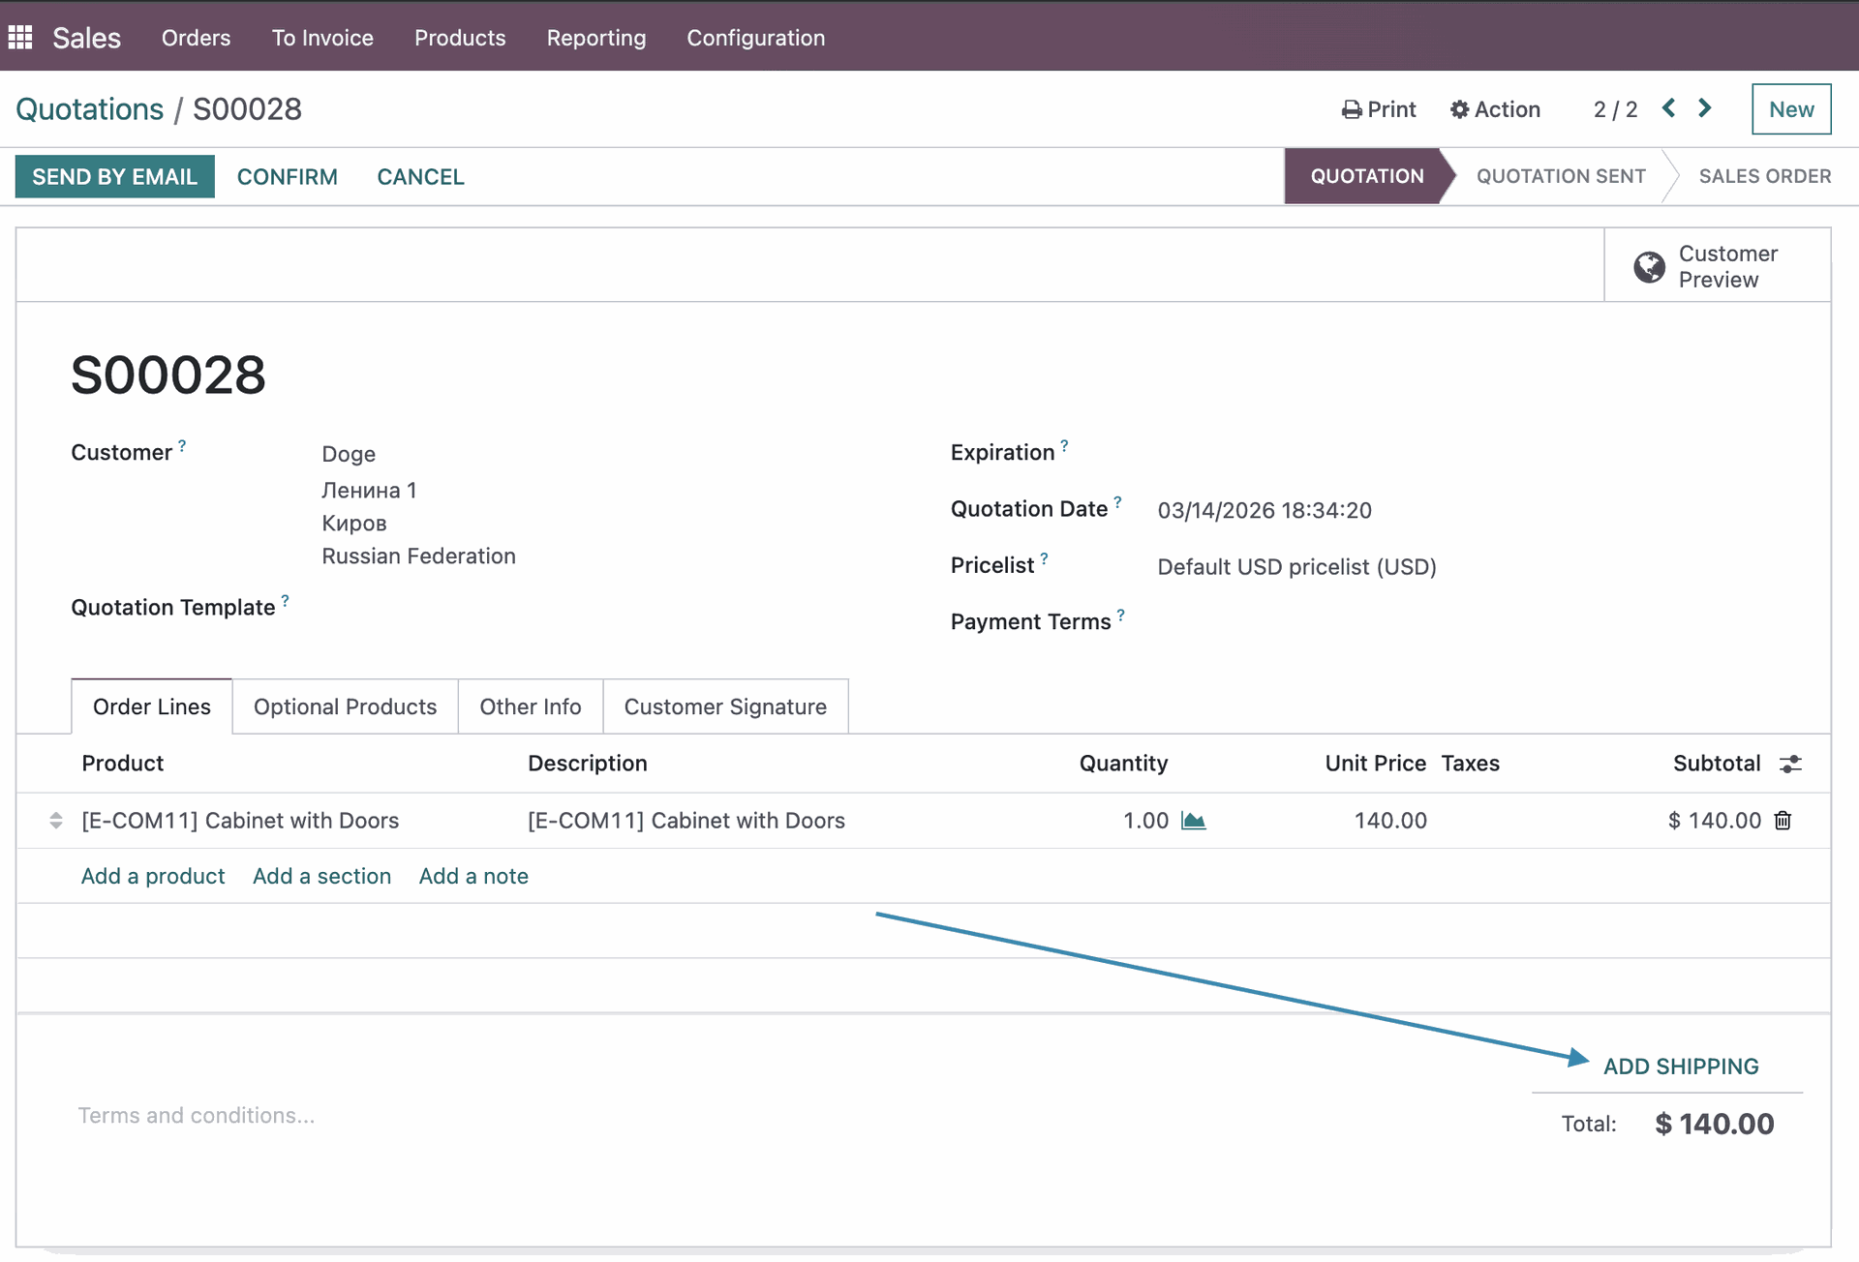The width and height of the screenshot is (1859, 1262).
Task: Grab the order line reorder handle
Action: click(x=56, y=821)
